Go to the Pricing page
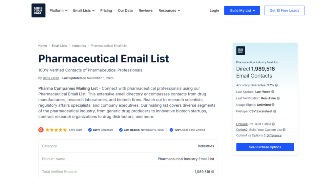 point(106,10)
